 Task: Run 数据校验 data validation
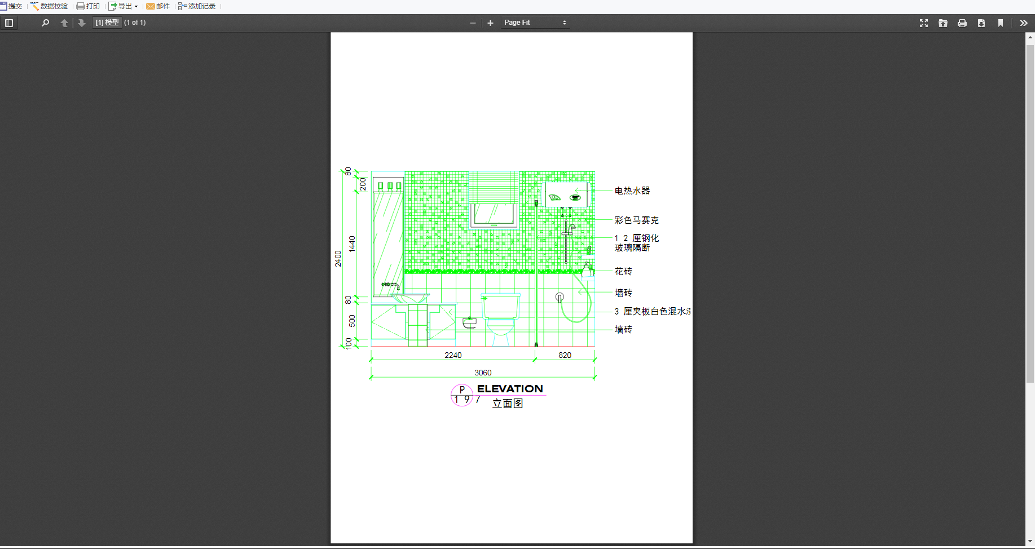coord(50,6)
